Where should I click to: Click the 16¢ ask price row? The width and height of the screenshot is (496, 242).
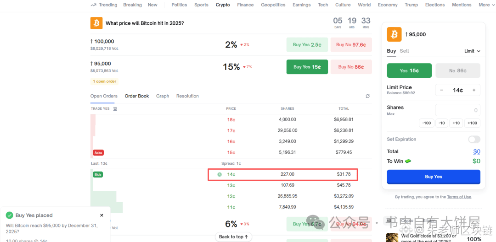(231, 141)
